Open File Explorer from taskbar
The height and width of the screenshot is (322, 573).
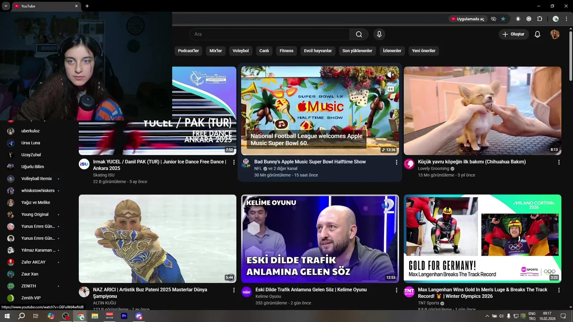[95, 316]
